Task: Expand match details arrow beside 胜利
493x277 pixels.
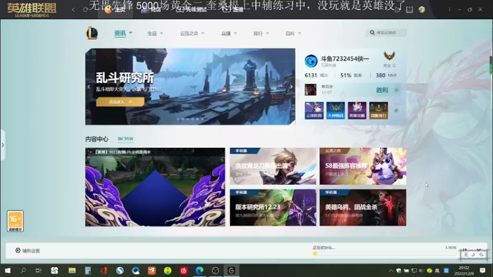Action: pos(396,90)
